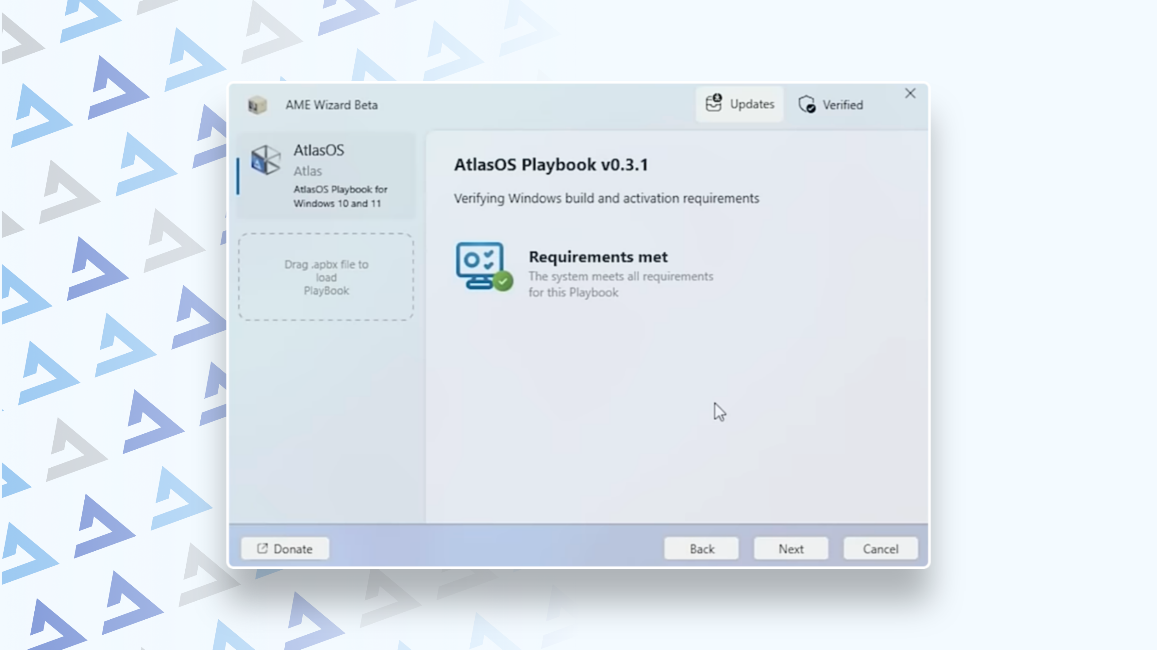Open the Updates panel
Image resolution: width=1157 pixels, height=650 pixels.
tap(739, 104)
